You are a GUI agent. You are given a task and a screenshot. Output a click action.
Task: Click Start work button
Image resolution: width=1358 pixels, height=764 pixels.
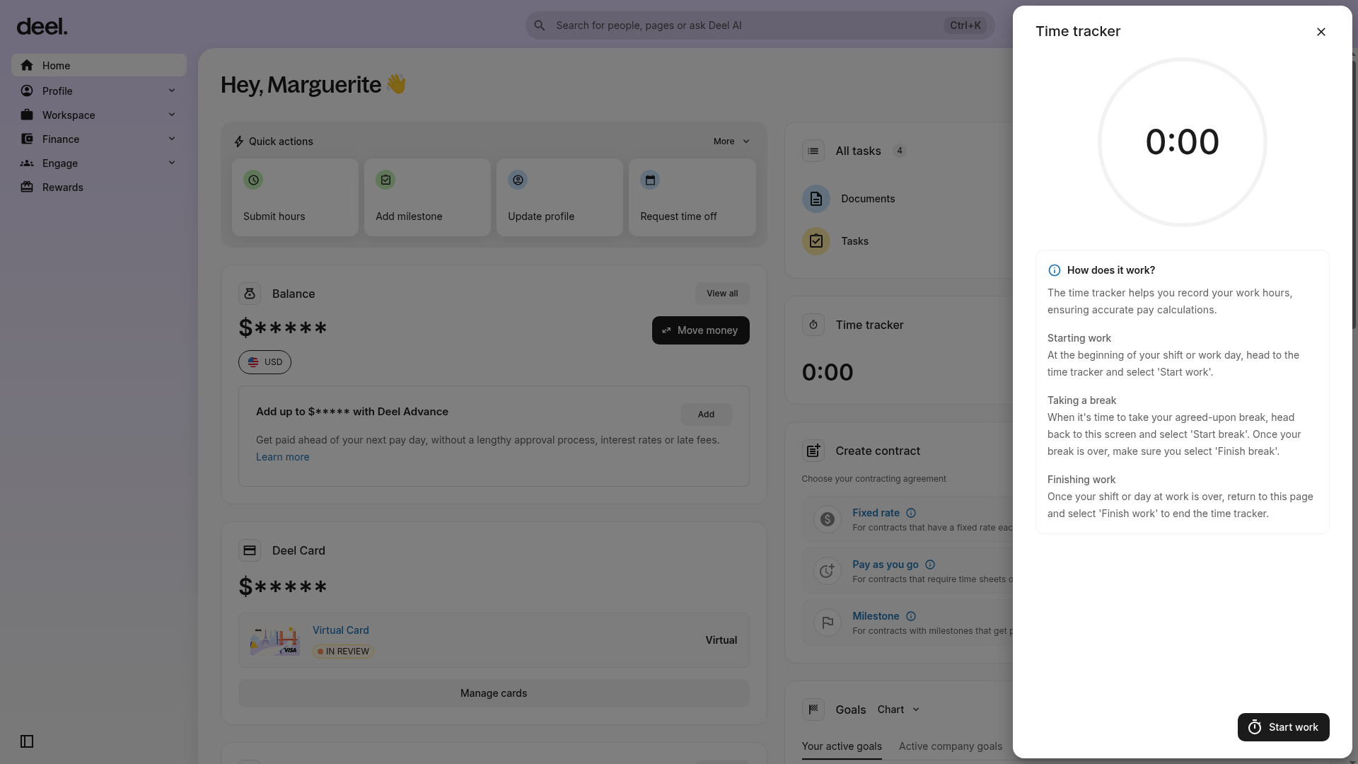click(x=1283, y=727)
